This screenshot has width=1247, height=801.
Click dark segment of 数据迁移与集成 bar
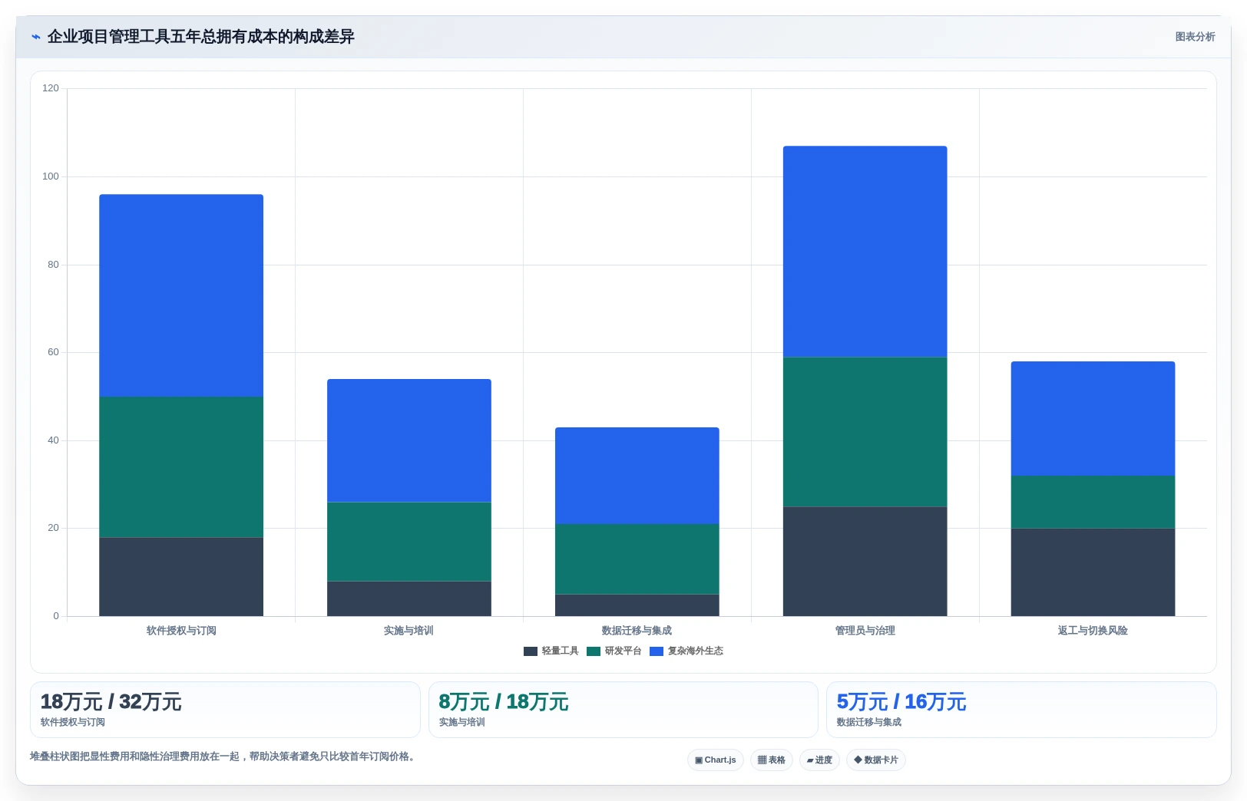pos(637,605)
